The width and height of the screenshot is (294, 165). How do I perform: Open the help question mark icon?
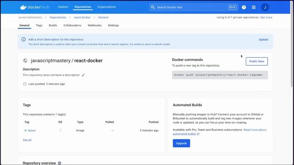(x=244, y=7)
